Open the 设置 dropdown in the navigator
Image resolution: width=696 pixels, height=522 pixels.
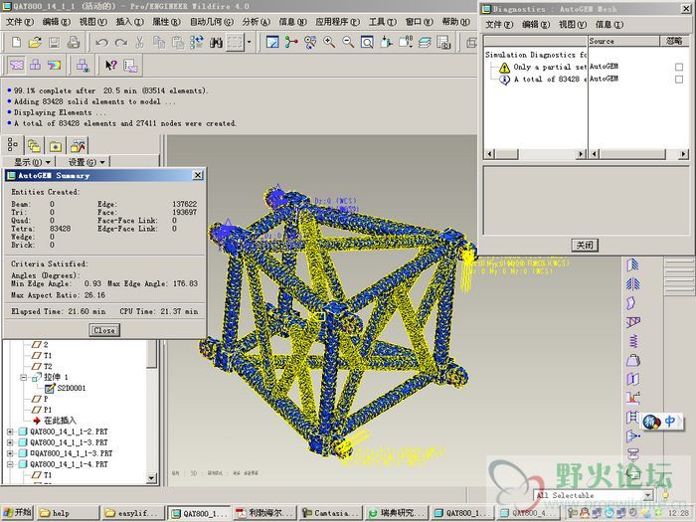click(x=87, y=162)
